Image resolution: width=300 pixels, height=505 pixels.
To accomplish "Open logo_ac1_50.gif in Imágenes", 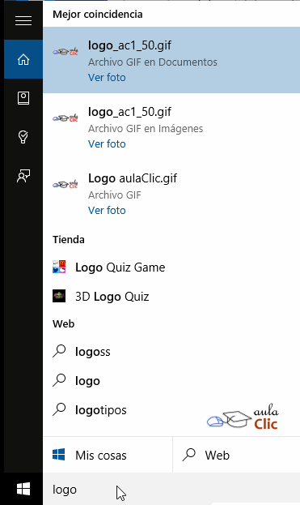I will coord(171,126).
